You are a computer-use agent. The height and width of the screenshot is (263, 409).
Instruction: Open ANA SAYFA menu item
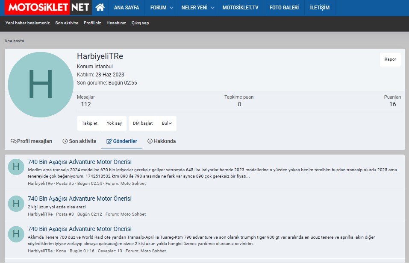coord(127,8)
